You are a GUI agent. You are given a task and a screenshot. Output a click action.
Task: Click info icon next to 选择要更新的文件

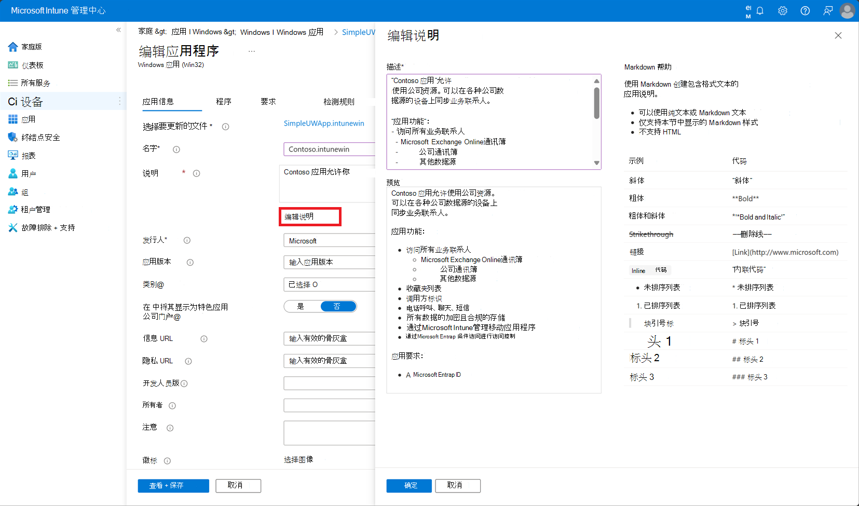point(225,127)
